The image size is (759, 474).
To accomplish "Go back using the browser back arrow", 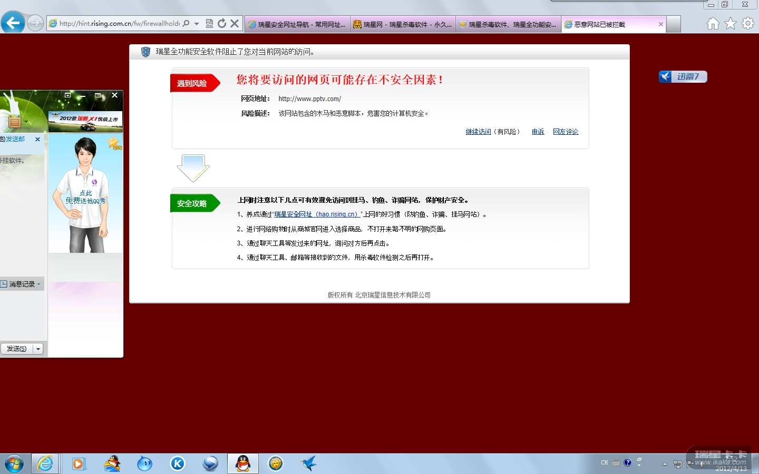I will coord(13,23).
